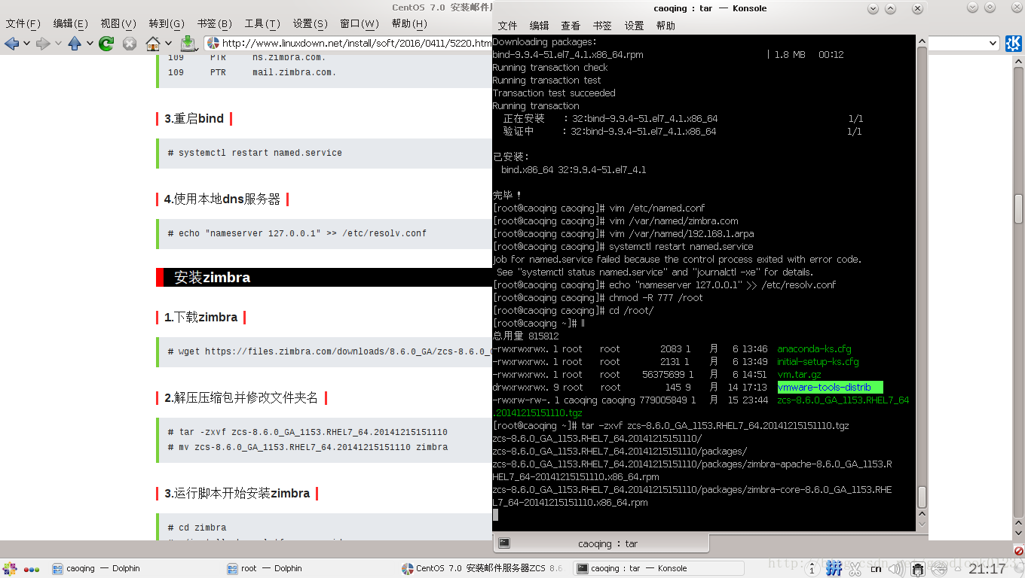Screen dimensions: 1025x578
Task: Click '3.重启bind' heading on web page
Action: pyautogui.click(x=194, y=119)
